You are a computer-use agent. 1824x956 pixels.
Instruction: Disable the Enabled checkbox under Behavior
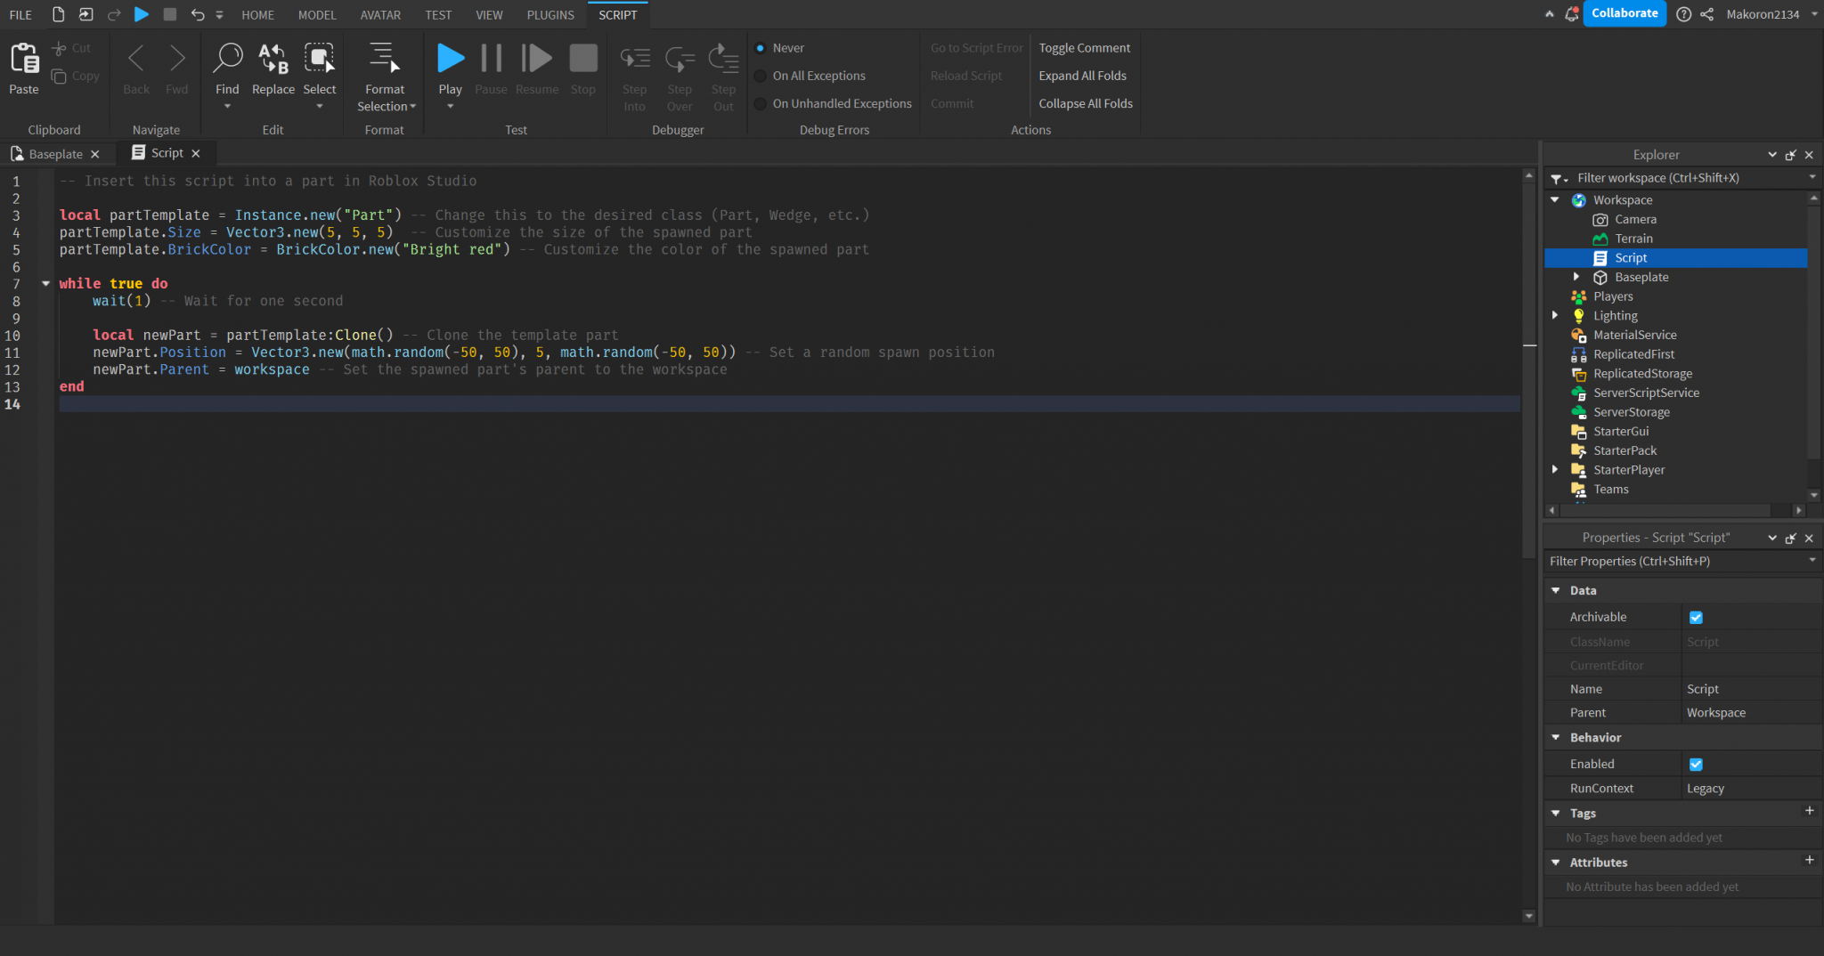(x=1695, y=764)
